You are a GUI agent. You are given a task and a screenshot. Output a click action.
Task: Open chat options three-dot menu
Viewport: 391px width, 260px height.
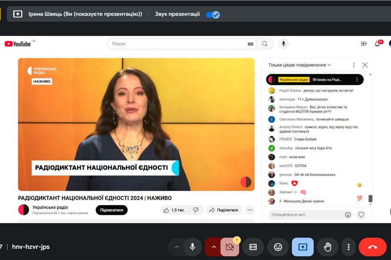(x=354, y=65)
